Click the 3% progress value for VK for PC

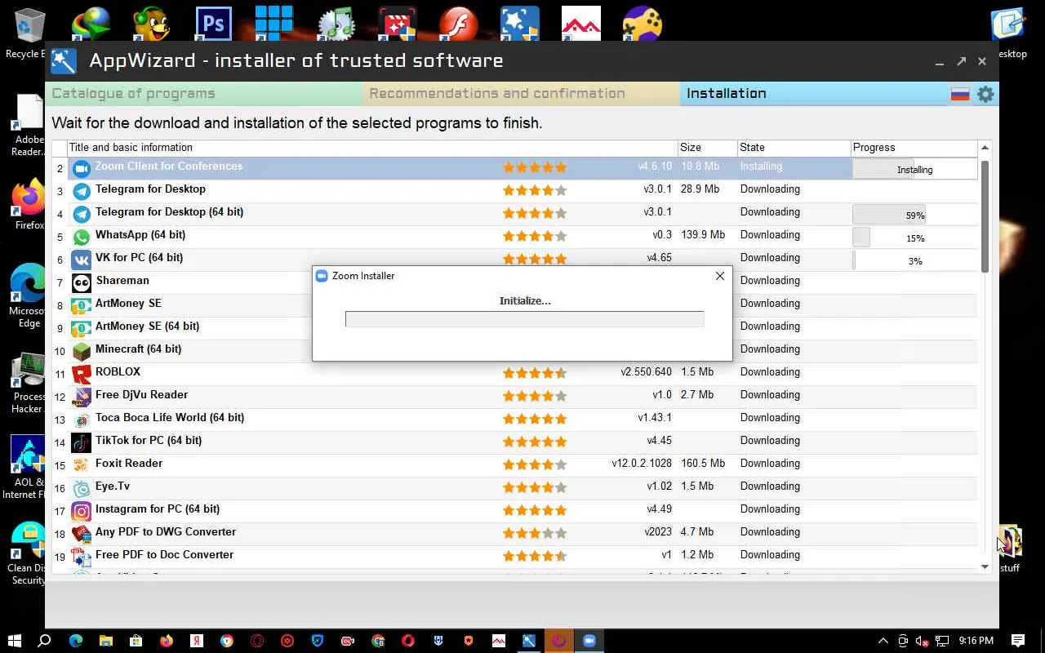(x=915, y=261)
